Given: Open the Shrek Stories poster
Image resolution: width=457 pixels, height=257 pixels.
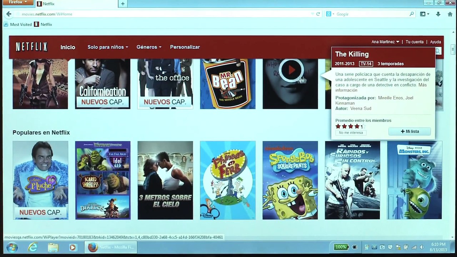Looking at the screenshot, I should tap(103, 180).
